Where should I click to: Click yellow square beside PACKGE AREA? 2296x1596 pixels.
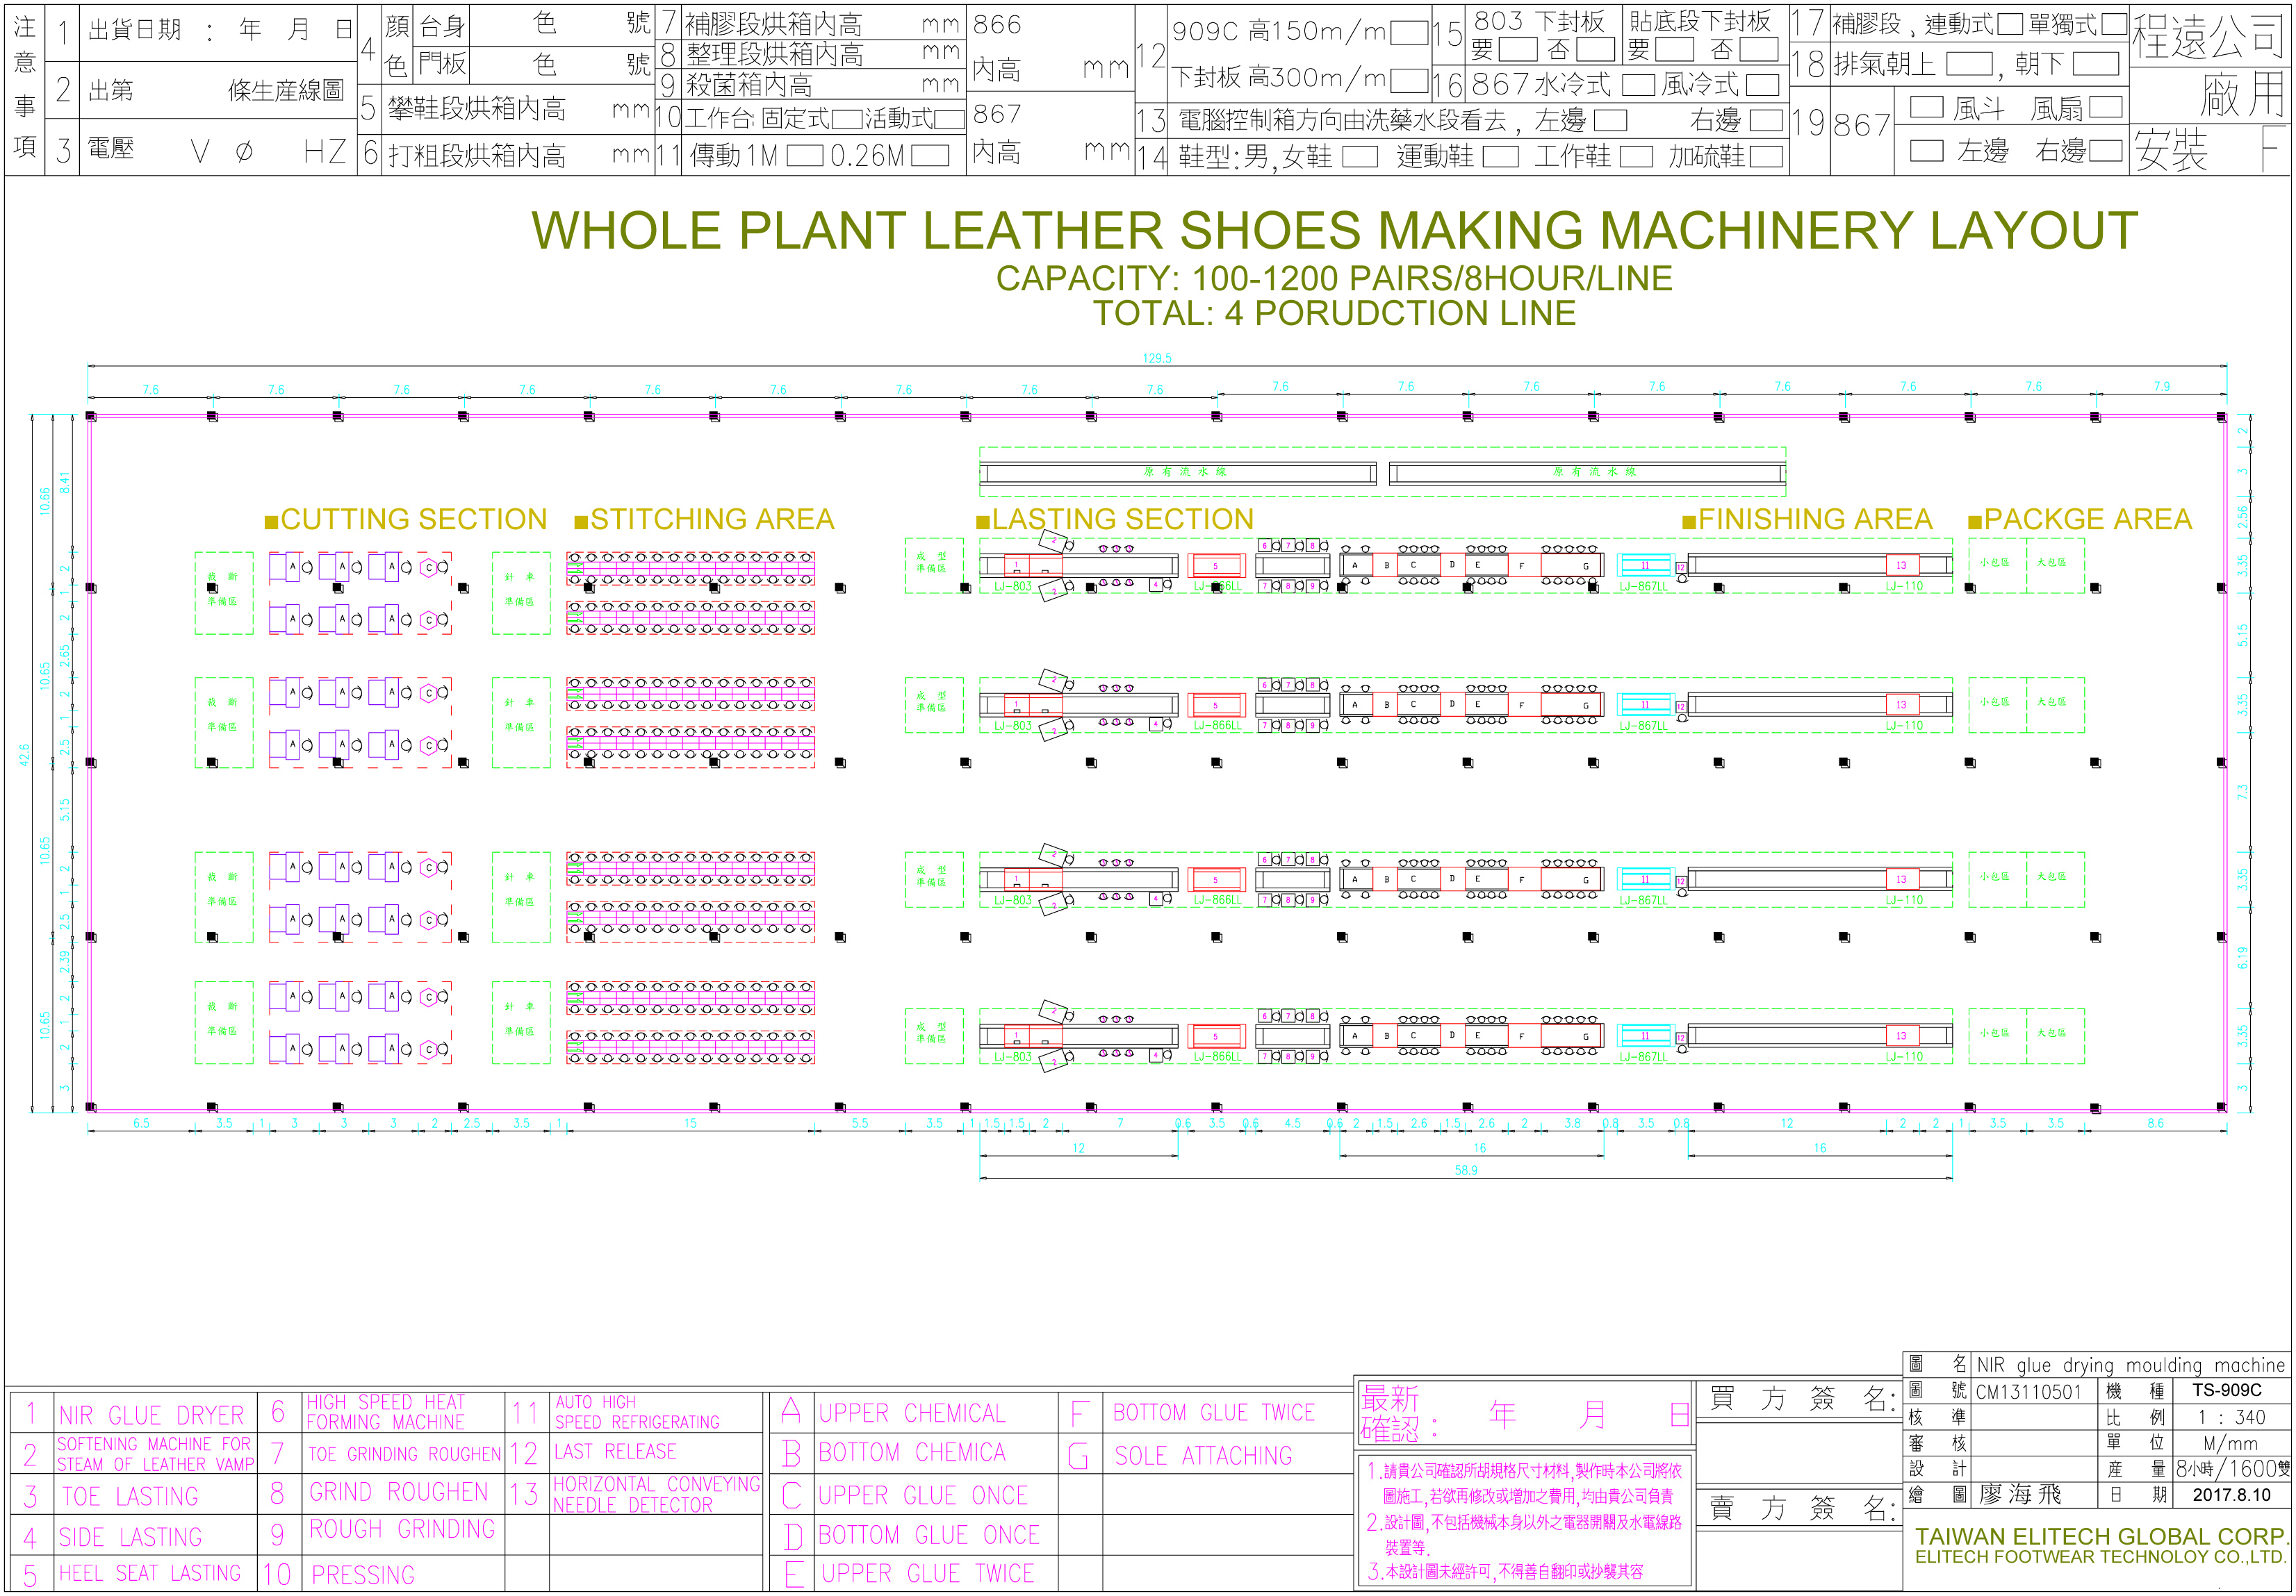(x=1974, y=522)
